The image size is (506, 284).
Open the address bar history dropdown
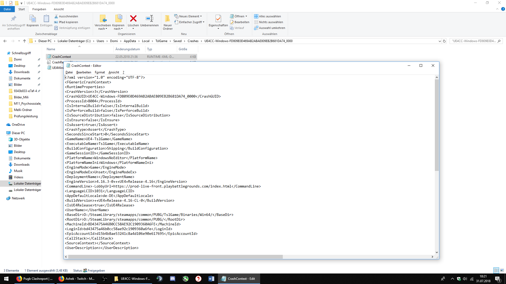click(440, 41)
